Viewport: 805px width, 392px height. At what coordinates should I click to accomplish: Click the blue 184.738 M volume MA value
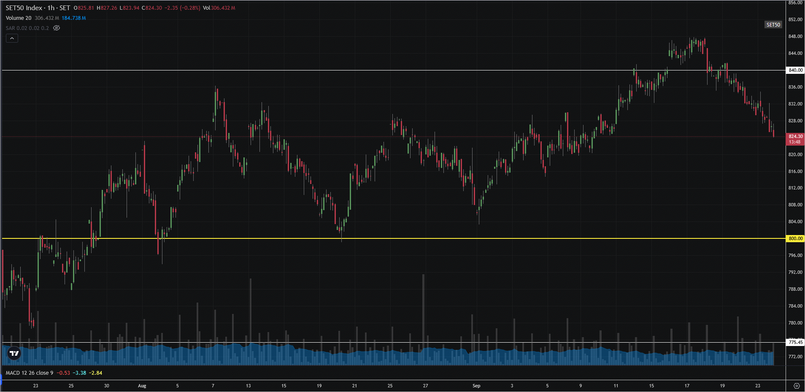(74, 18)
